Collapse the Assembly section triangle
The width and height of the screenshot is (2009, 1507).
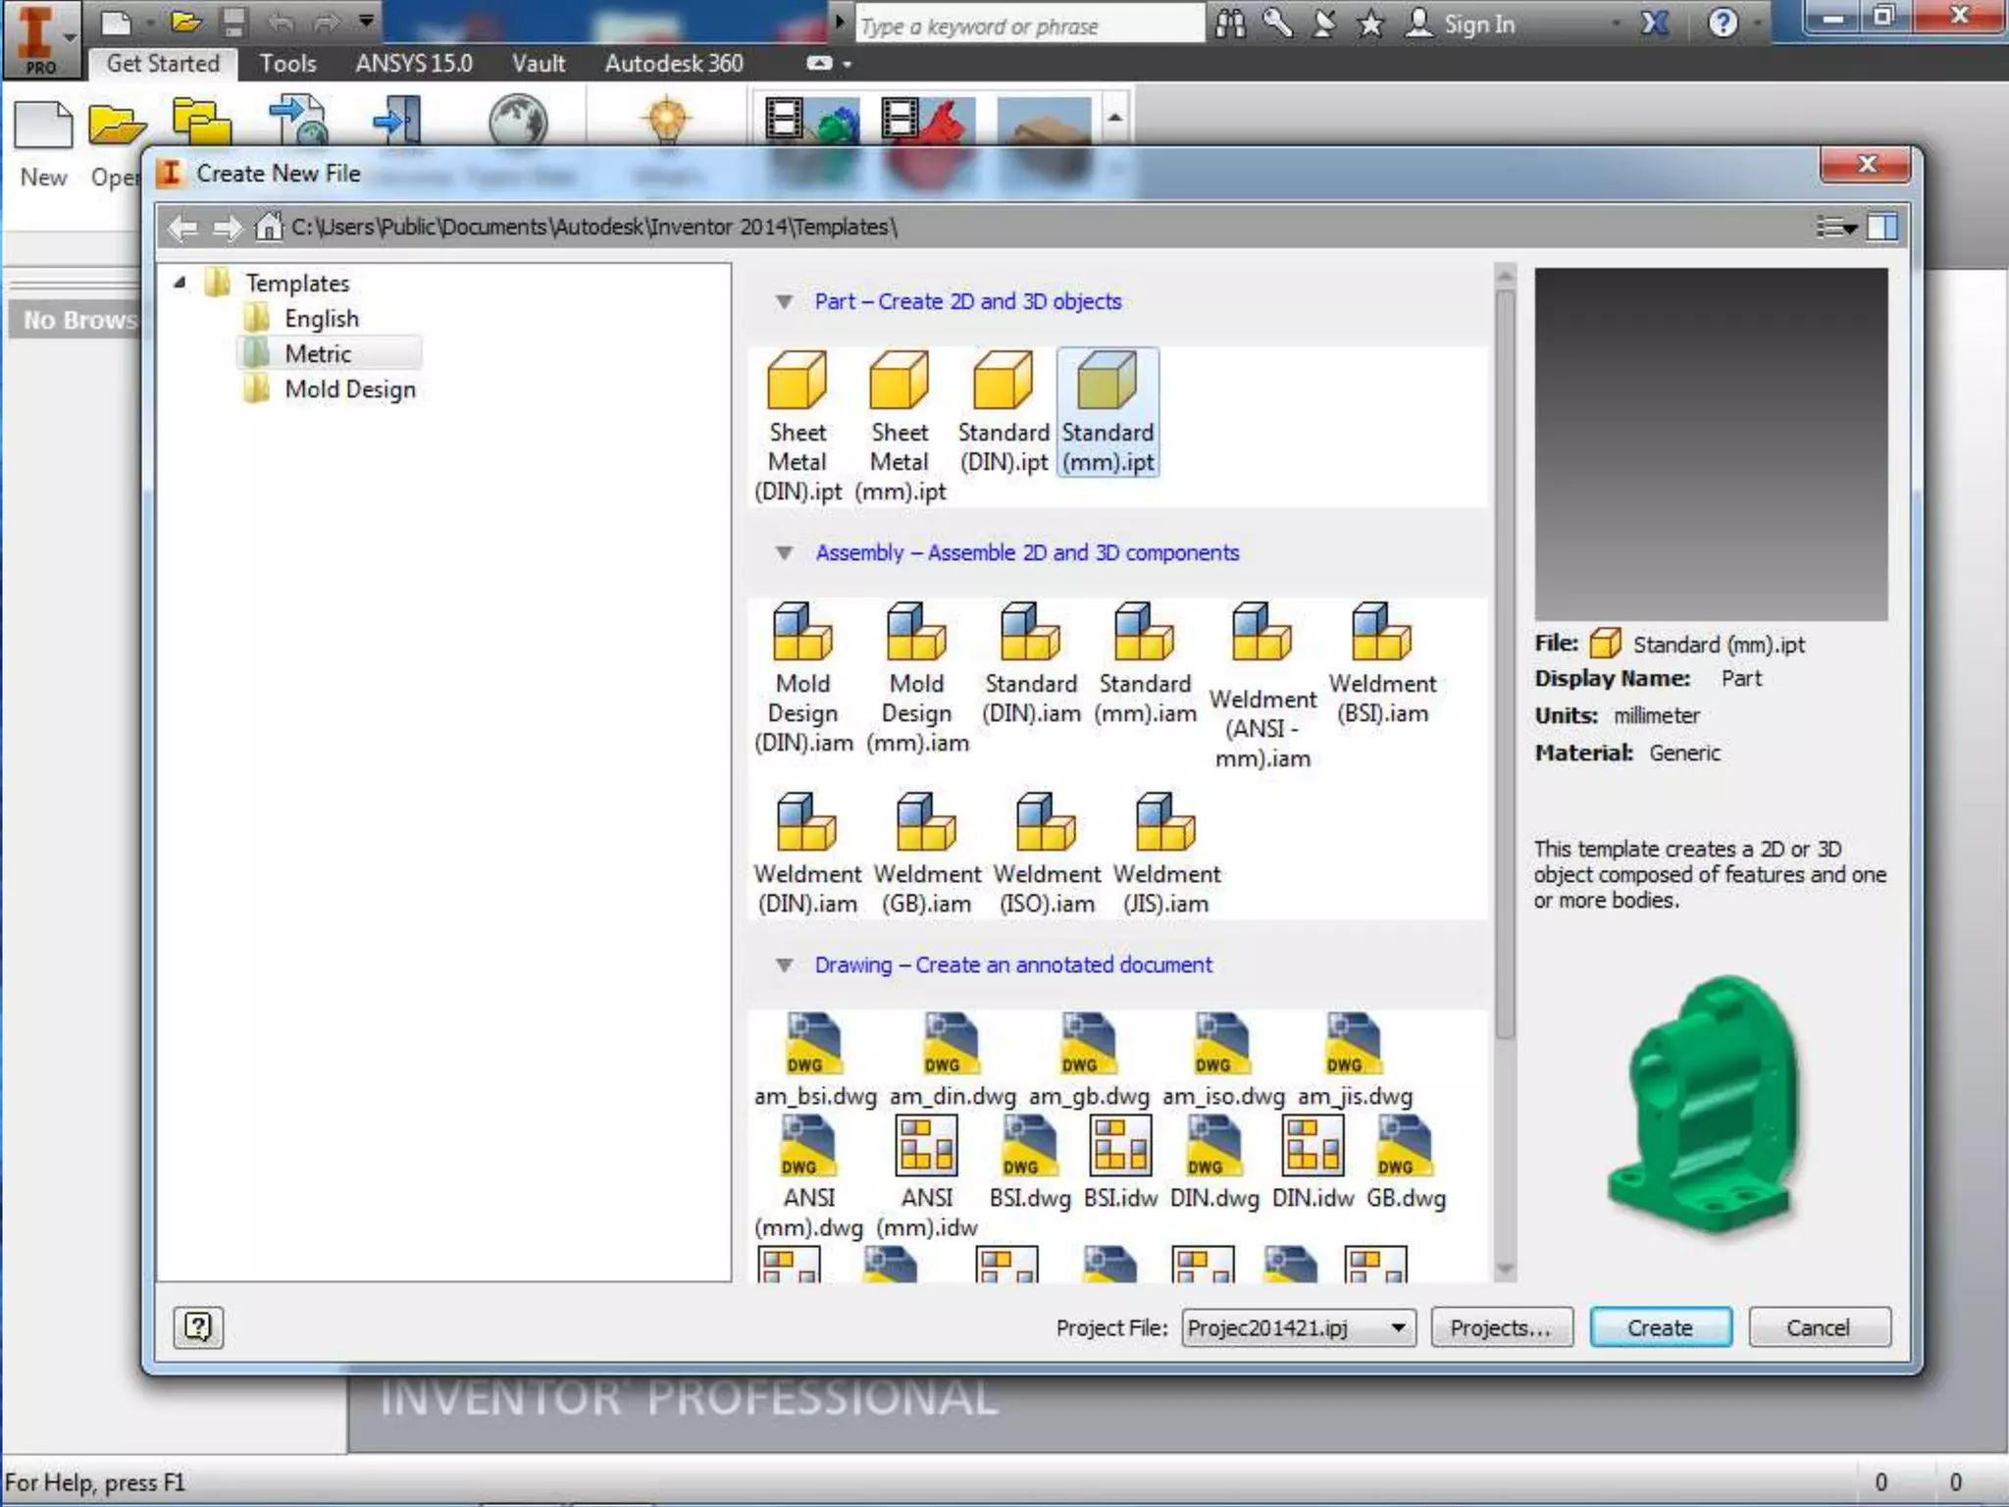(x=784, y=553)
